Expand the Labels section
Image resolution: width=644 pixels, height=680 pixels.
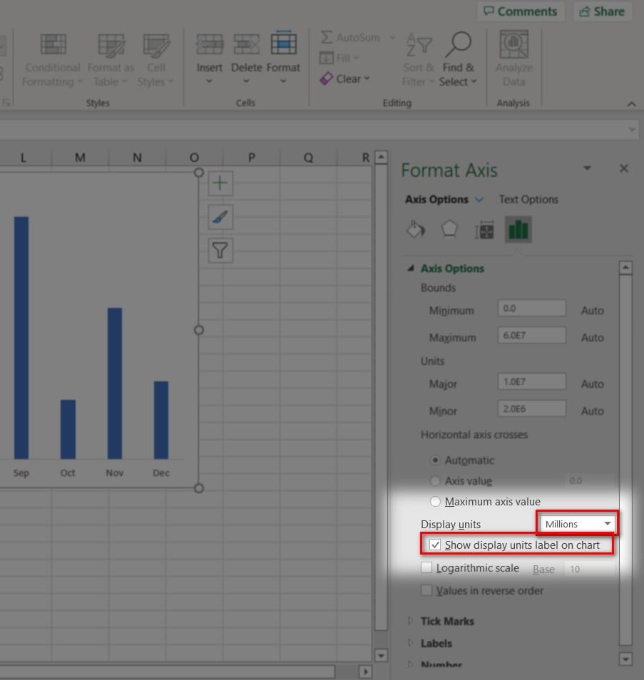[436, 643]
